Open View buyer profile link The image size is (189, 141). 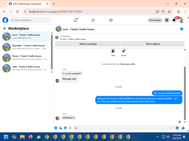[x=127, y=64]
